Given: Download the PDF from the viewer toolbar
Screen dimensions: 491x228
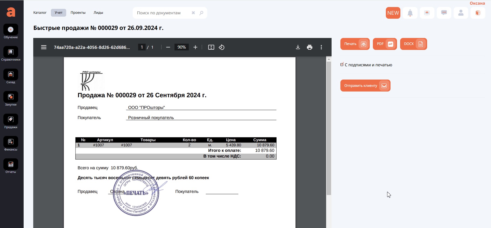Looking at the screenshot, I should [298, 47].
